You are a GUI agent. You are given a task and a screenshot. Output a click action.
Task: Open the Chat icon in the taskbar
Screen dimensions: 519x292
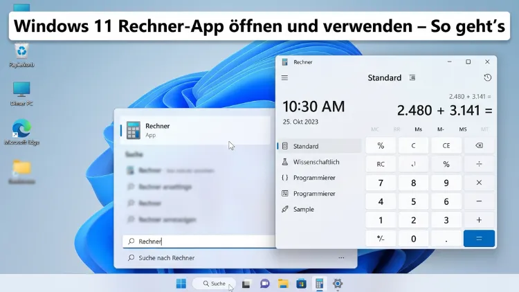pyautogui.click(x=265, y=284)
